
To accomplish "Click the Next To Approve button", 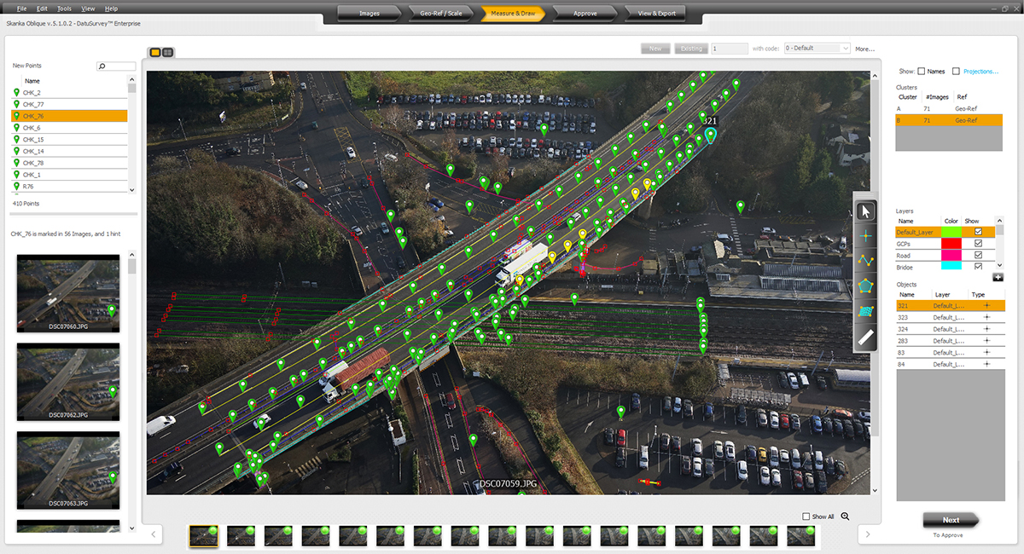I will [x=951, y=520].
